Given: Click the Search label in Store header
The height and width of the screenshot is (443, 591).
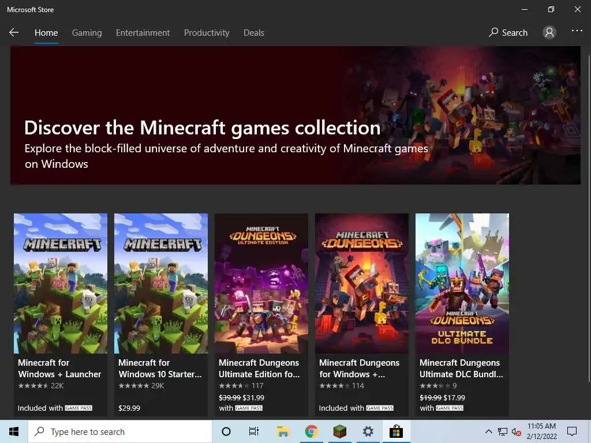Looking at the screenshot, I should (514, 33).
